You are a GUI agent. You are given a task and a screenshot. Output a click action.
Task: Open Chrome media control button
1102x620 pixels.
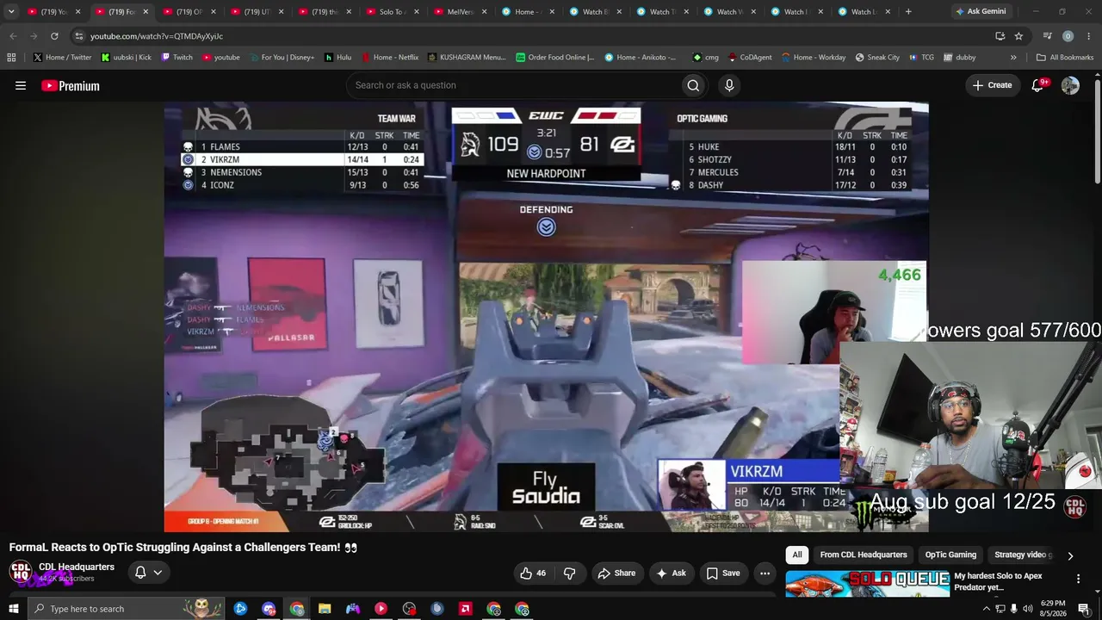[1047, 36]
